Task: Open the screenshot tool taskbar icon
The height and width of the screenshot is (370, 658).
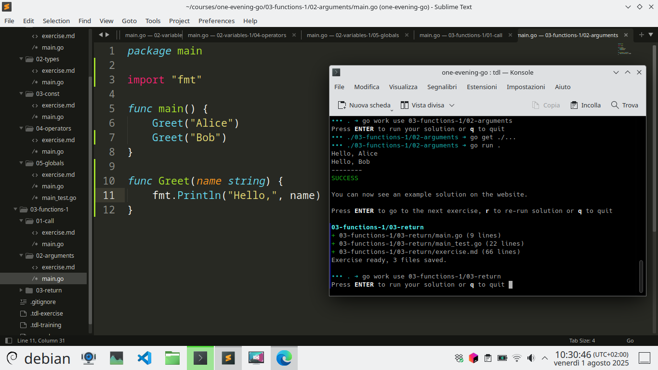Action: point(256,358)
